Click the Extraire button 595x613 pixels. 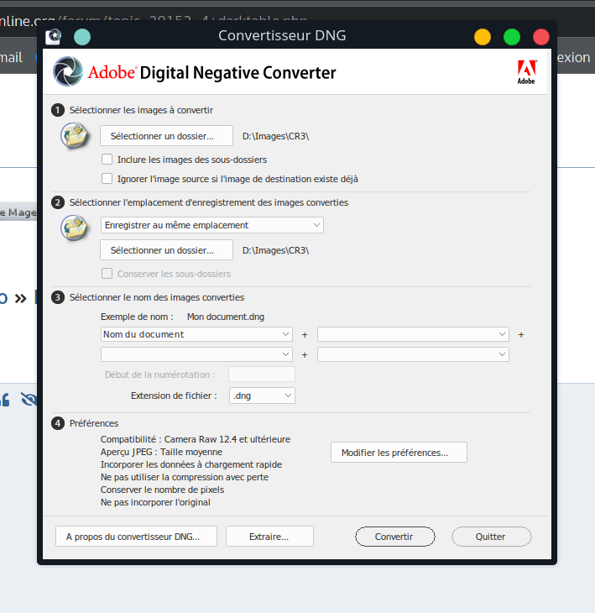269,537
